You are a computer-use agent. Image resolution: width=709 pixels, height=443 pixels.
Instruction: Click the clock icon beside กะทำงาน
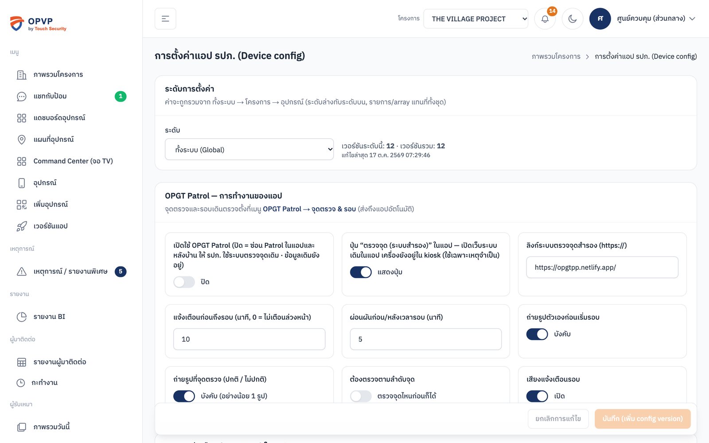click(21, 383)
